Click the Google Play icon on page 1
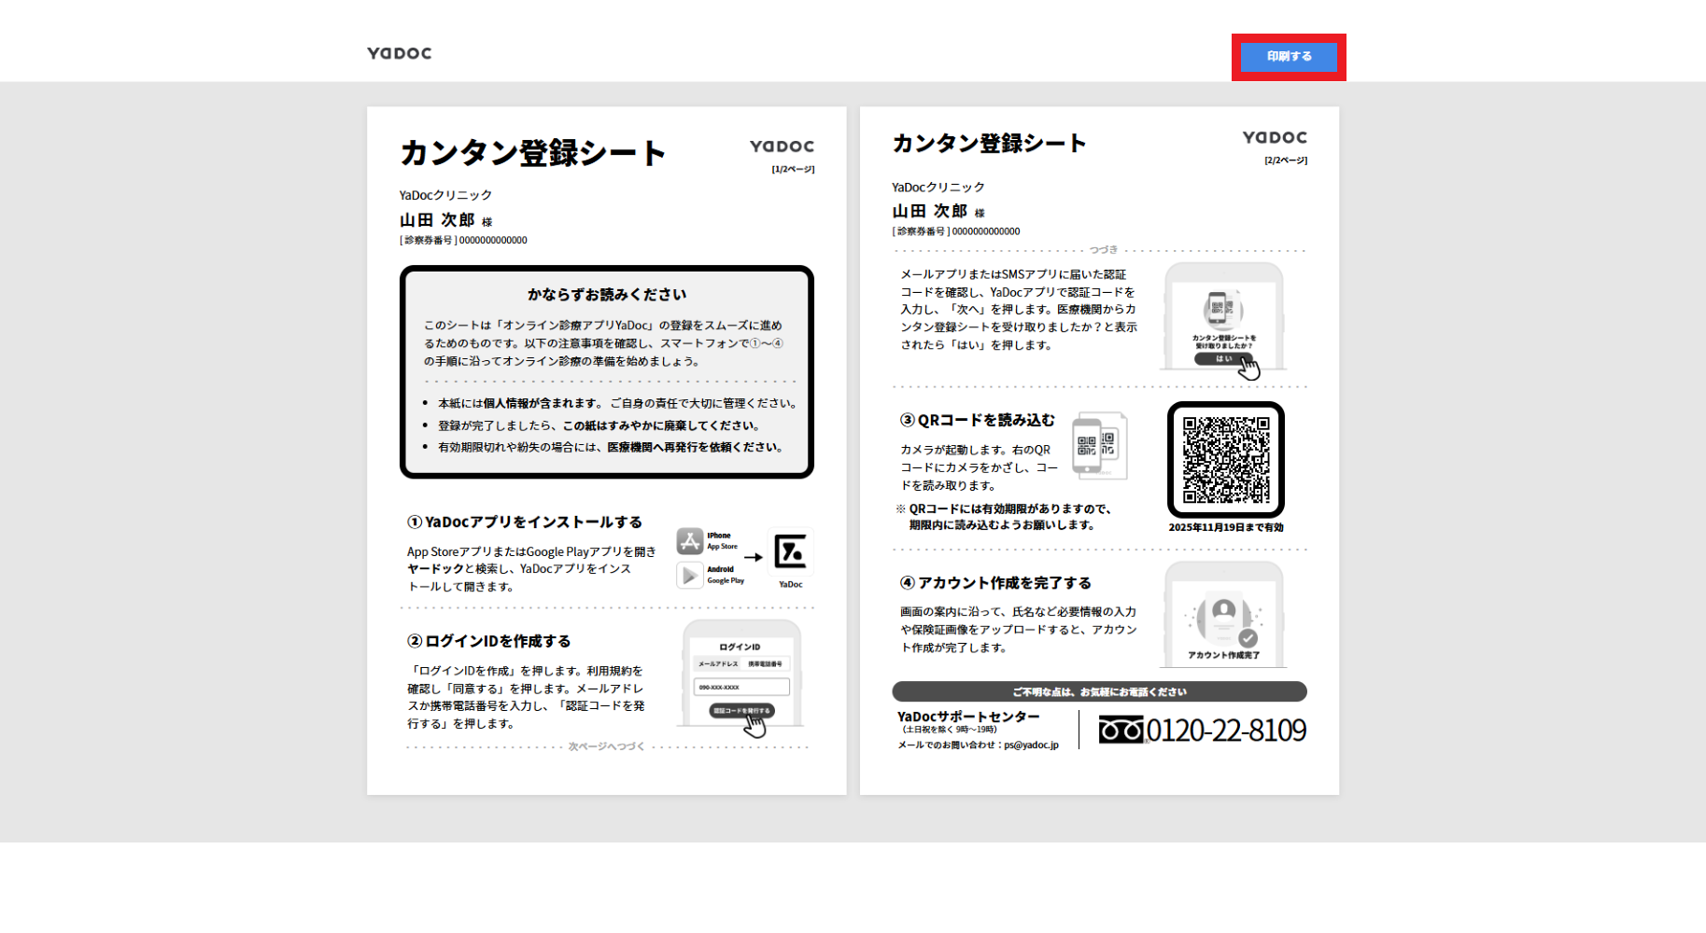Screen dimensions: 1706x933 690,575
